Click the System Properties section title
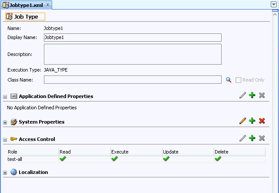279x193 pixels. tap(42, 122)
